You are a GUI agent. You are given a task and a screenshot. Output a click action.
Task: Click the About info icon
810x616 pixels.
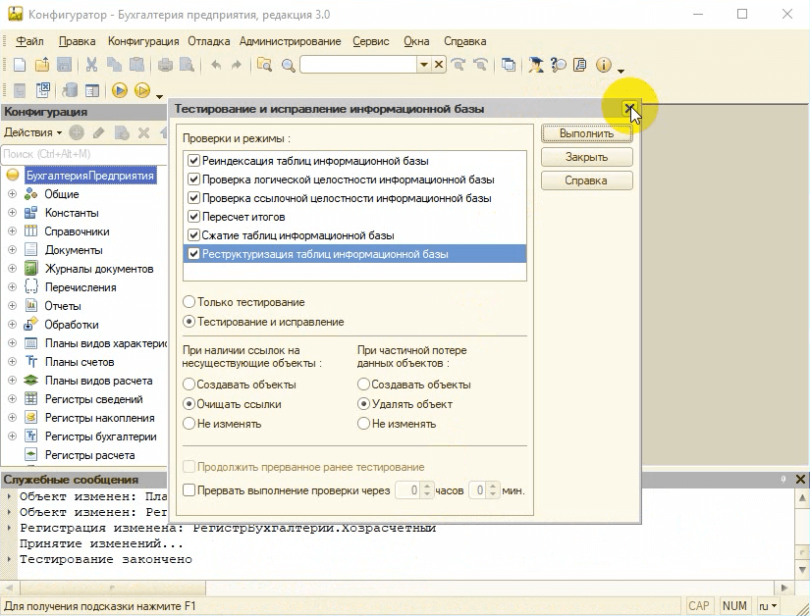(604, 65)
